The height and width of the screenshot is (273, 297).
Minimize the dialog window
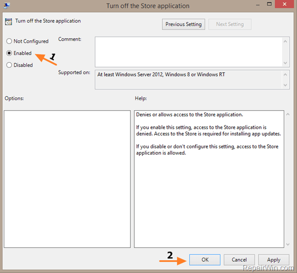(x=258, y=5)
